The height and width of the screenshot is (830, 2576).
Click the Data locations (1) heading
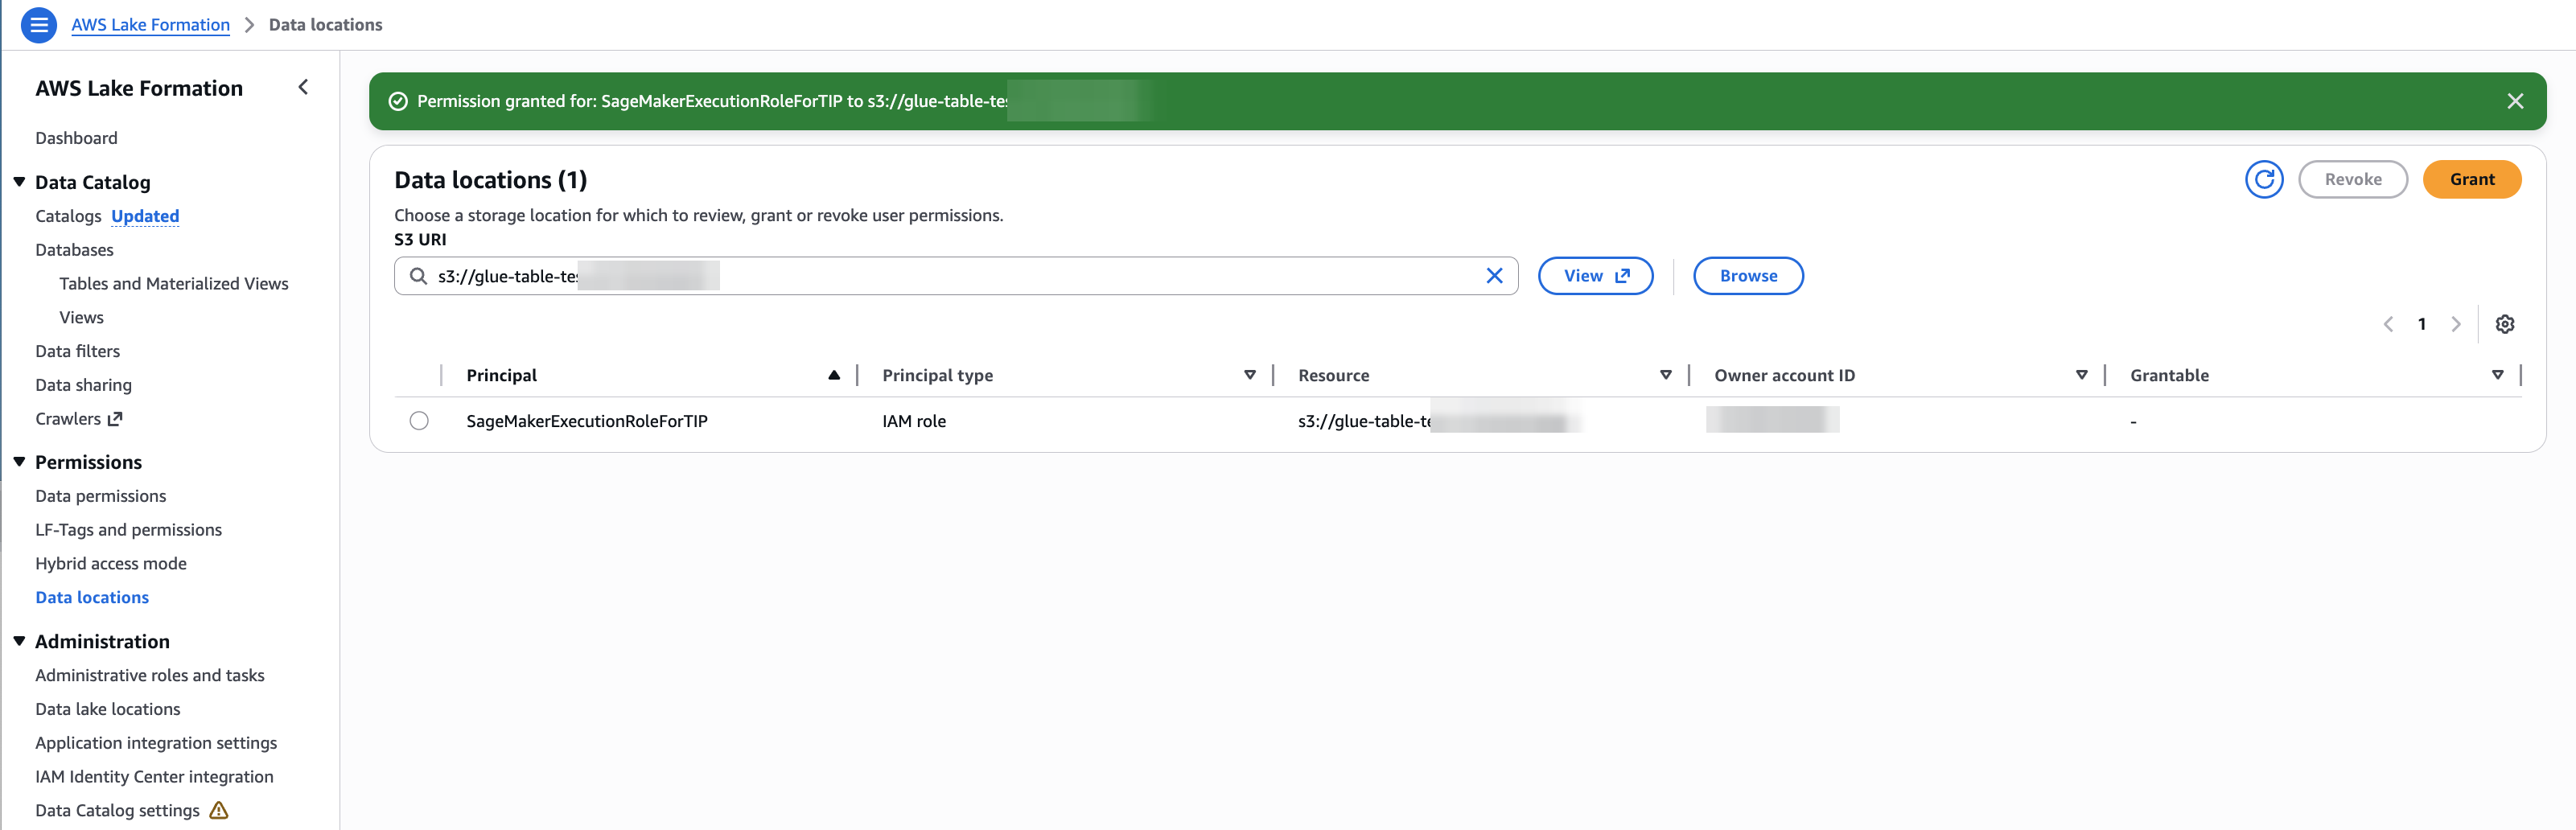coord(490,180)
